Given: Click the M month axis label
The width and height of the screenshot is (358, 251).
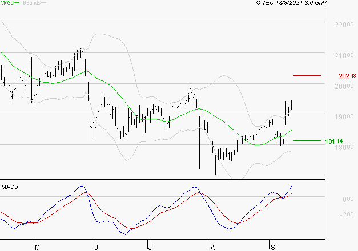Looking at the screenshot, I should (38, 247).
